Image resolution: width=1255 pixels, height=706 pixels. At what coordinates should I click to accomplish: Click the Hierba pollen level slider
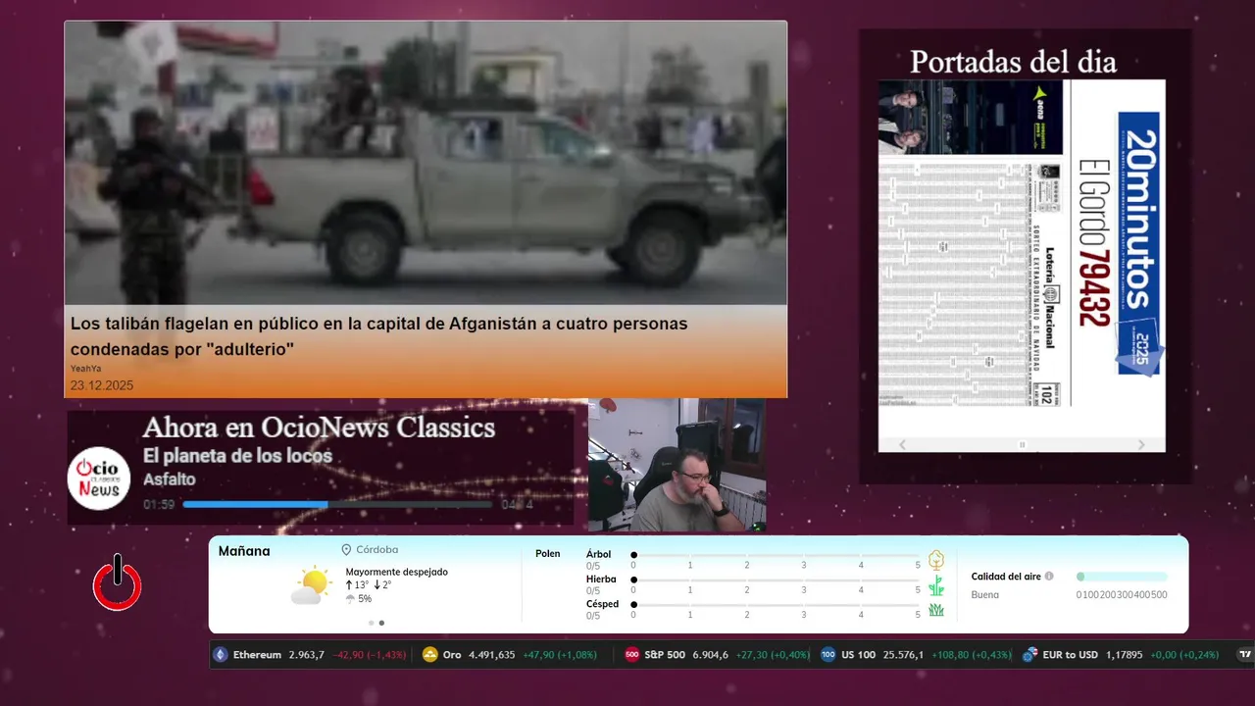click(x=776, y=580)
